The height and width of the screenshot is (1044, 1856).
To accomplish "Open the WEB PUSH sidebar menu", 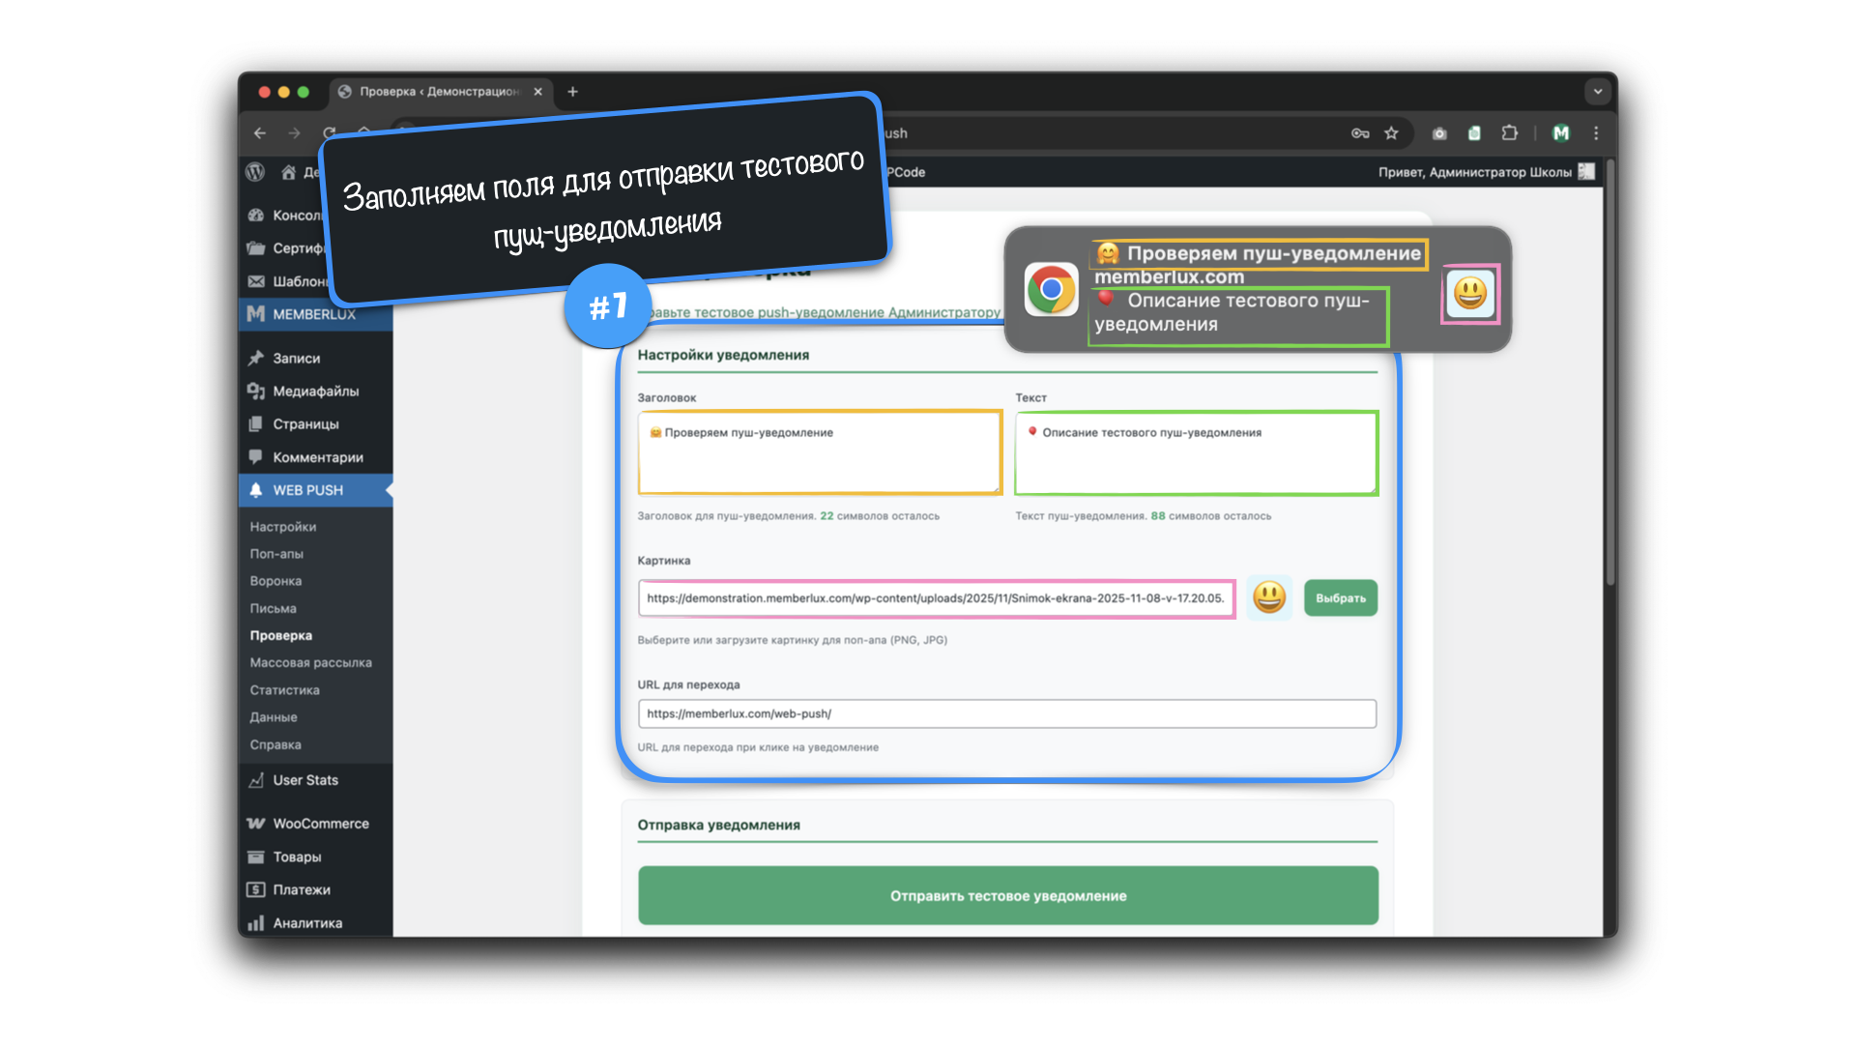I will tap(307, 490).
